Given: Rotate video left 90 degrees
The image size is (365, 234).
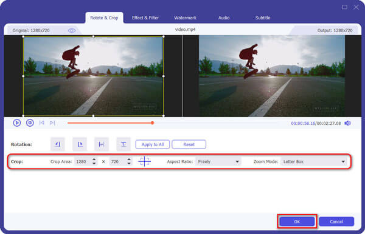Looking at the screenshot, I should (58, 144).
